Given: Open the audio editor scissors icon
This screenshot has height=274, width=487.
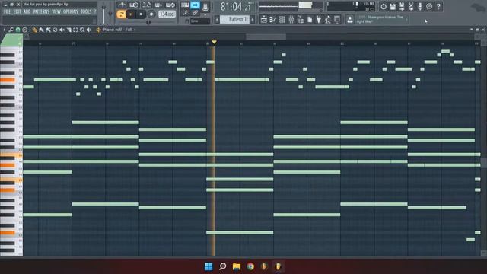Looking at the screenshot, I should (x=411, y=6).
